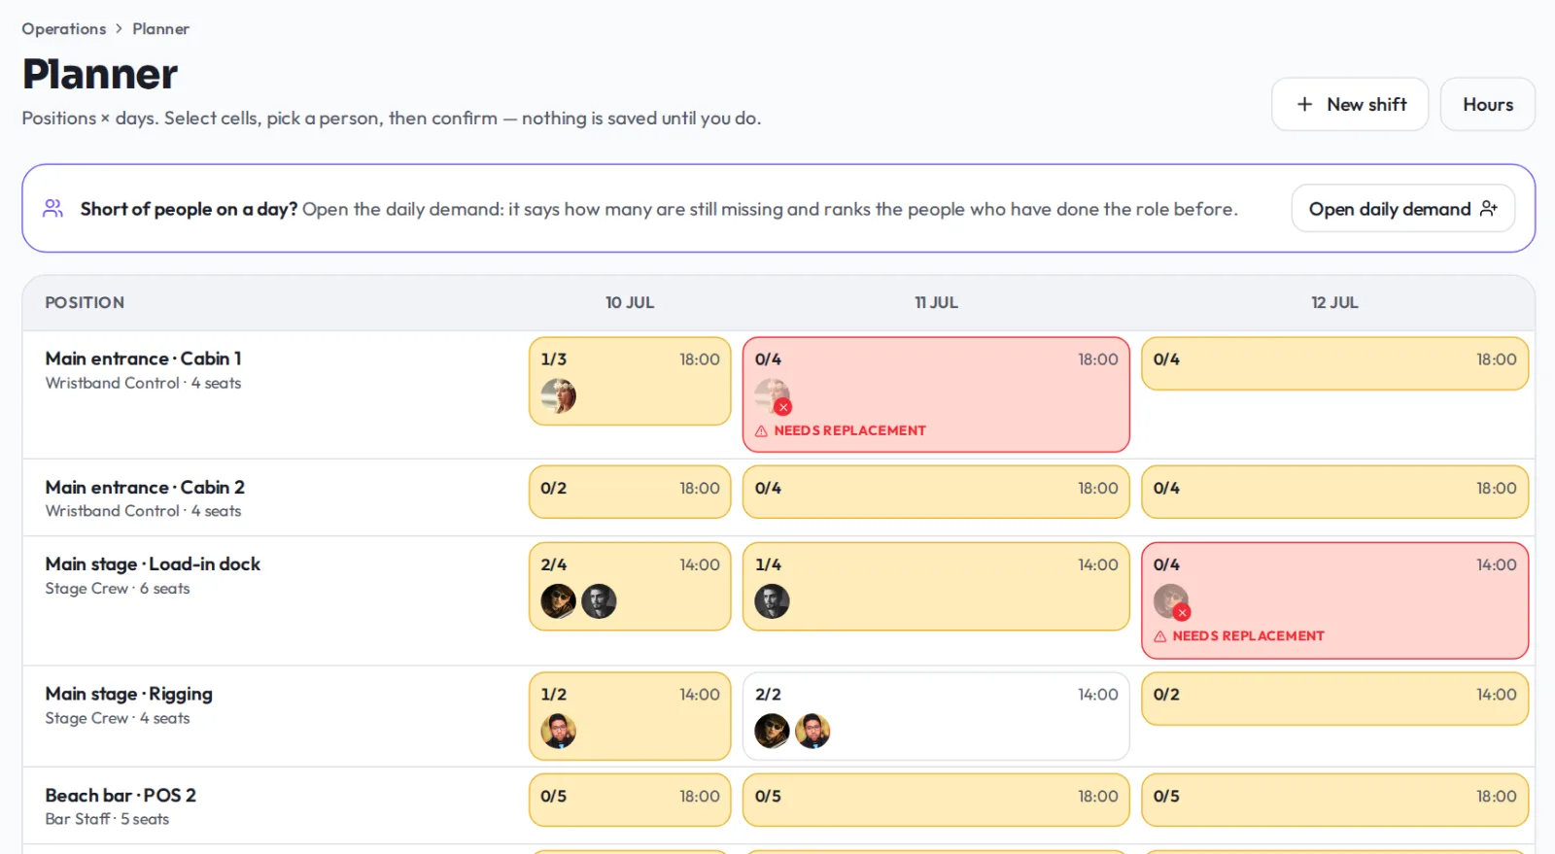Viewport: 1555px width, 854px height.
Task: Click the Planner breadcrumb item
Action: tap(160, 29)
